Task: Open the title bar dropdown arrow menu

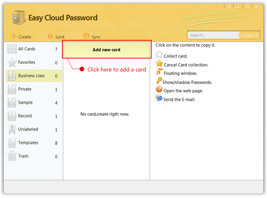Action: tap(229, 7)
